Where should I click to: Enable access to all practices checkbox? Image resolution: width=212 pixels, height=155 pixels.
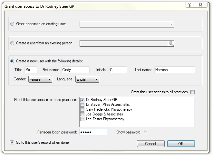click(x=192, y=92)
